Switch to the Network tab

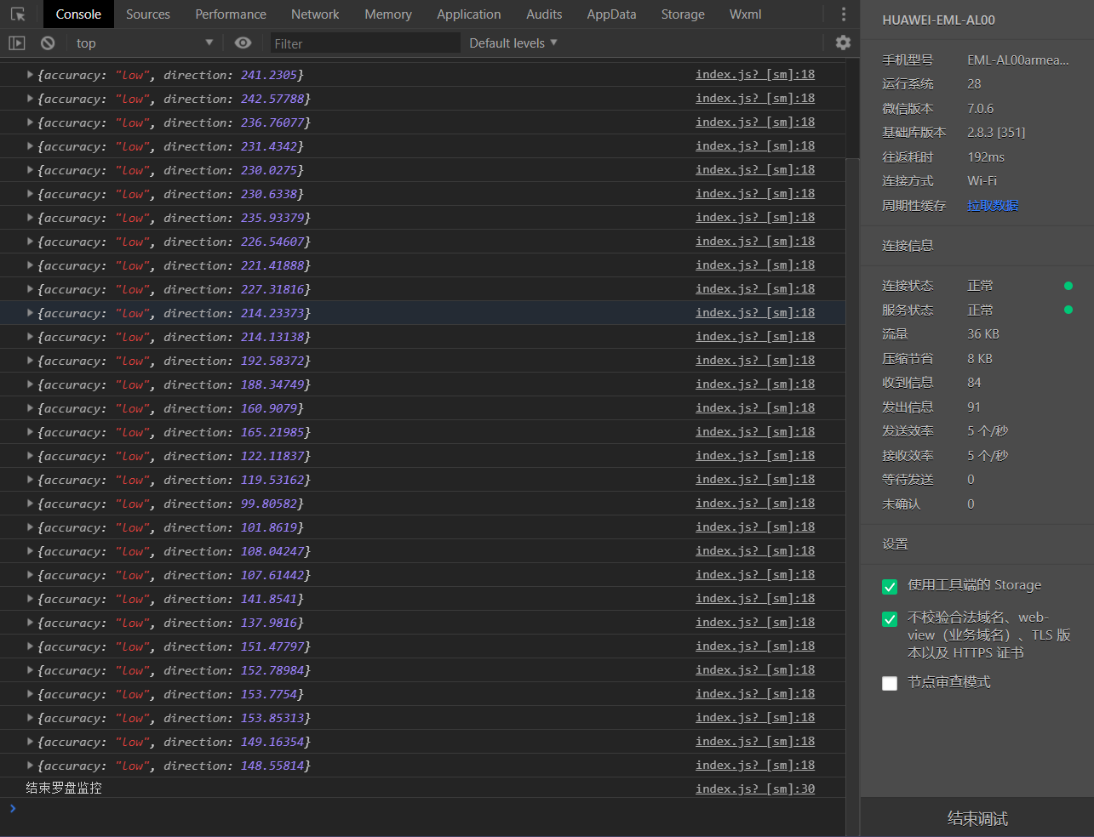coord(315,14)
